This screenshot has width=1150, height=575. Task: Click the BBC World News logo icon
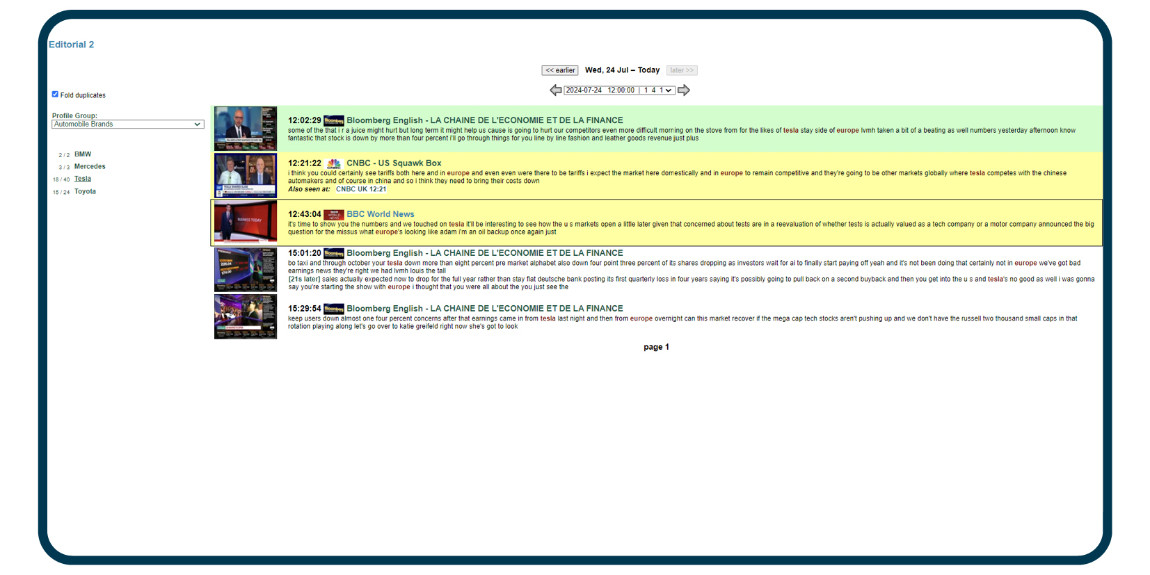pos(334,215)
